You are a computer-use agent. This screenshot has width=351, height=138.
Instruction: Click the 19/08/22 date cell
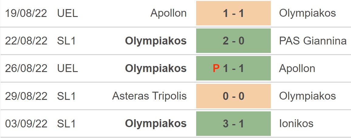coord(26,13)
